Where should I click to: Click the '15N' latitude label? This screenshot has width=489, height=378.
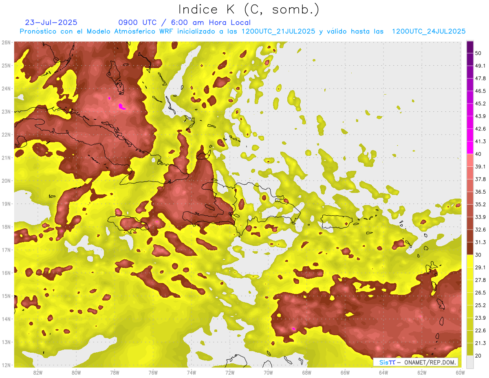pos(6,296)
